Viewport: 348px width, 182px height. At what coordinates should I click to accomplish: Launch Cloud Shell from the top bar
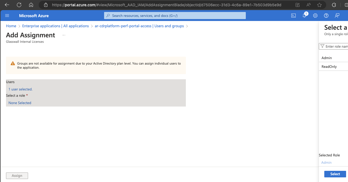[293, 16]
